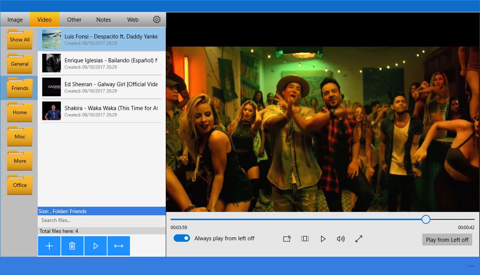Open the settings gear icon
480x275 pixels.
coord(157,20)
